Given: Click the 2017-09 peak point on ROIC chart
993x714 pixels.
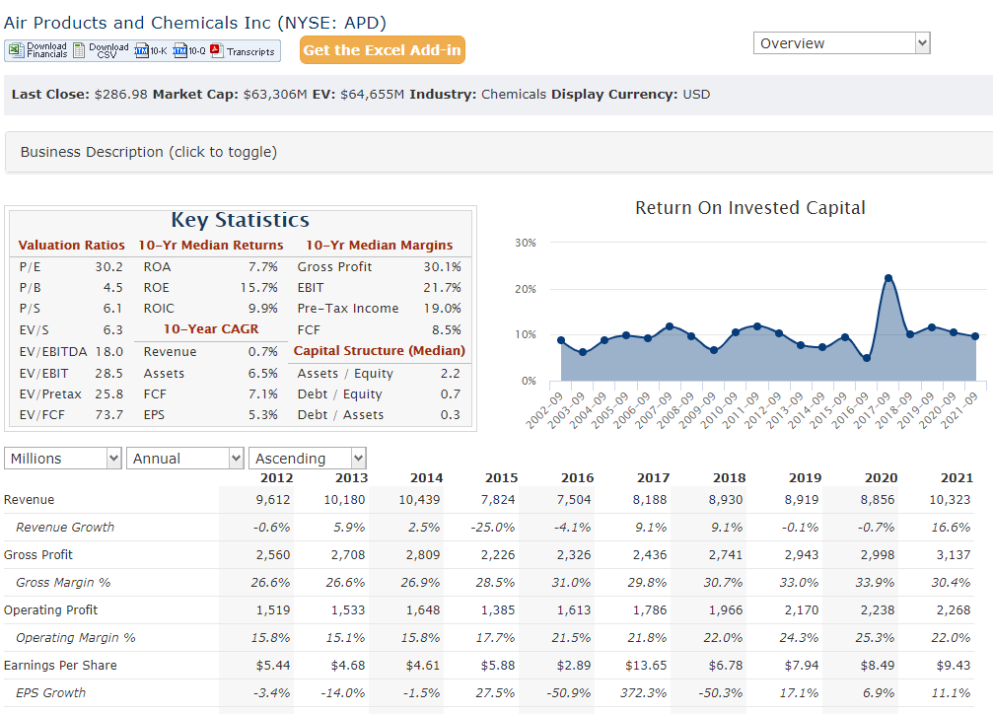Looking at the screenshot, I should point(888,278).
